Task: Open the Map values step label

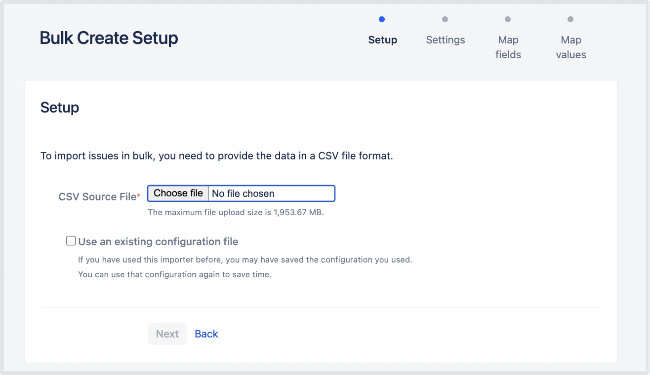Action: 571,47
